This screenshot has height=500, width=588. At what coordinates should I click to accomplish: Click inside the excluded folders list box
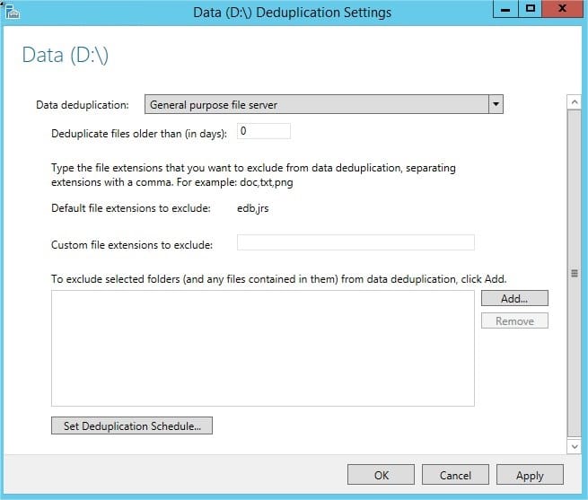click(263, 348)
